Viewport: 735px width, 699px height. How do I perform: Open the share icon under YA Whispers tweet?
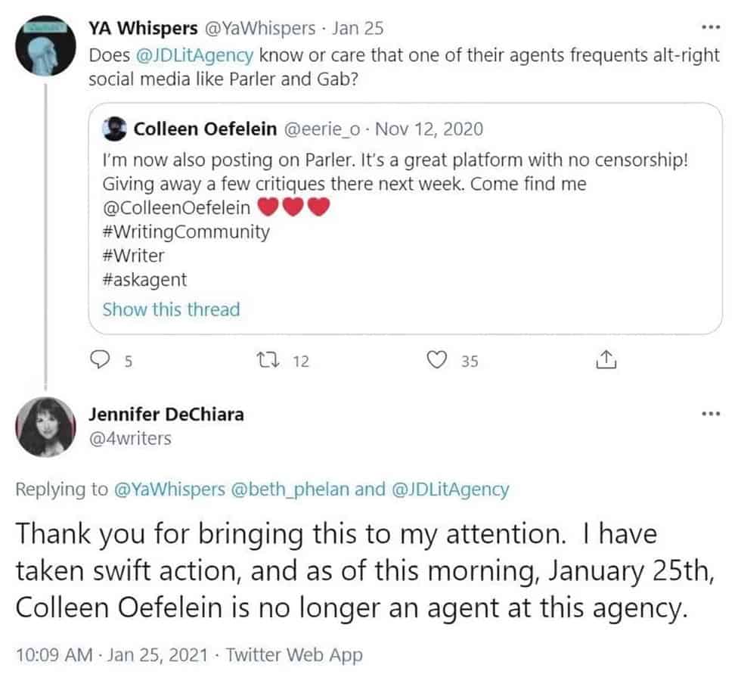point(606,359)
